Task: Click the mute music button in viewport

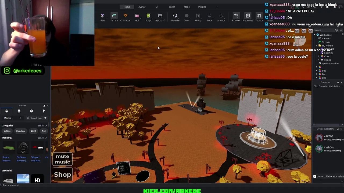Action: click(62, 159)
